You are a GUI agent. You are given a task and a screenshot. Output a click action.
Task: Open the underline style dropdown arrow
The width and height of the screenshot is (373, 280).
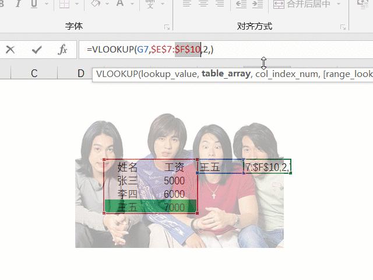[47, 3]
